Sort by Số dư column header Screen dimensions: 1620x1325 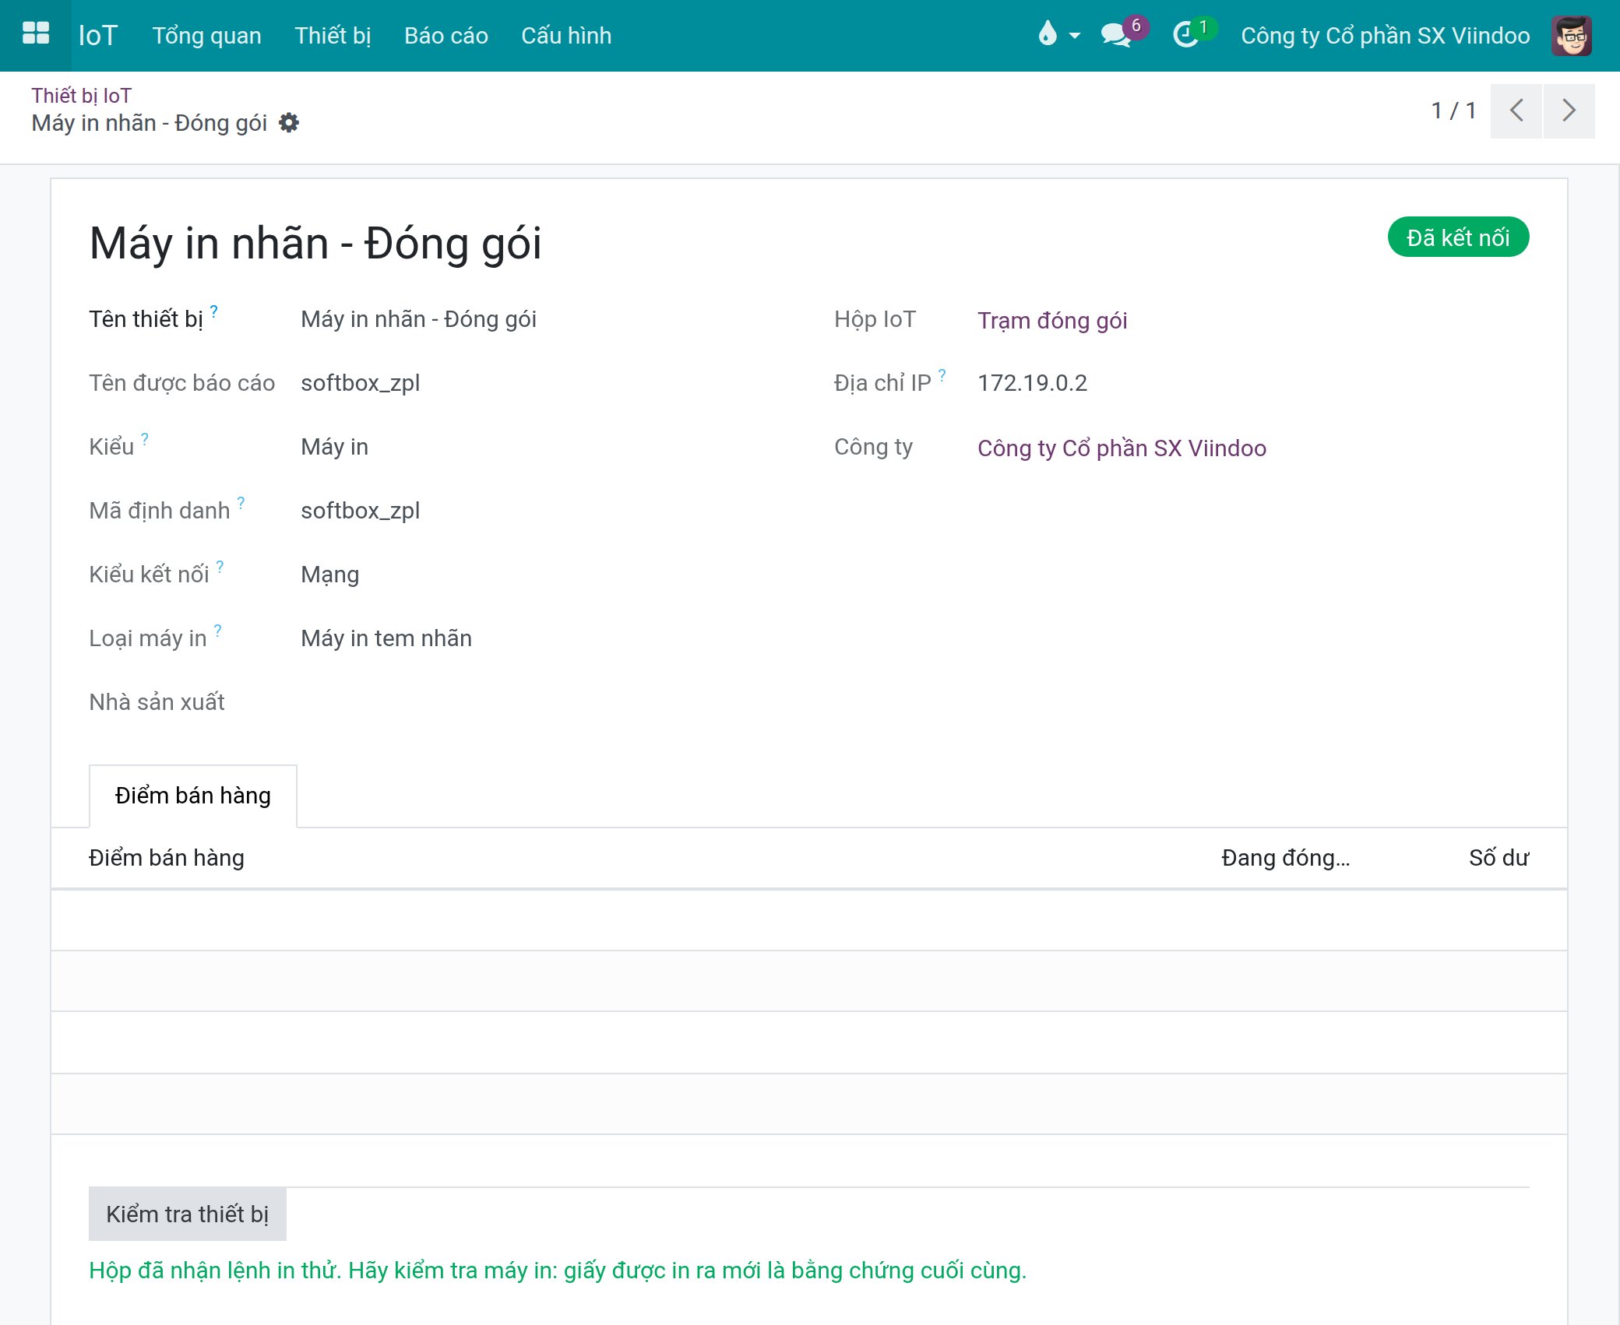pos(1498,858)
